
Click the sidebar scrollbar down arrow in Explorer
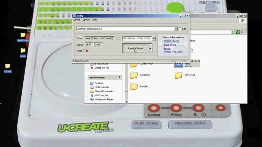coord(126,101)
